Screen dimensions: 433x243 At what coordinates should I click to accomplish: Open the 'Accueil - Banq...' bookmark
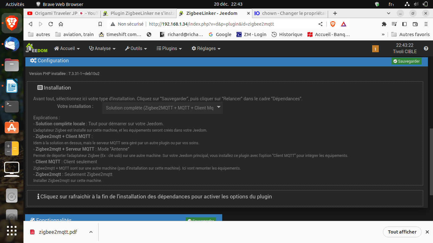point(329,34)
